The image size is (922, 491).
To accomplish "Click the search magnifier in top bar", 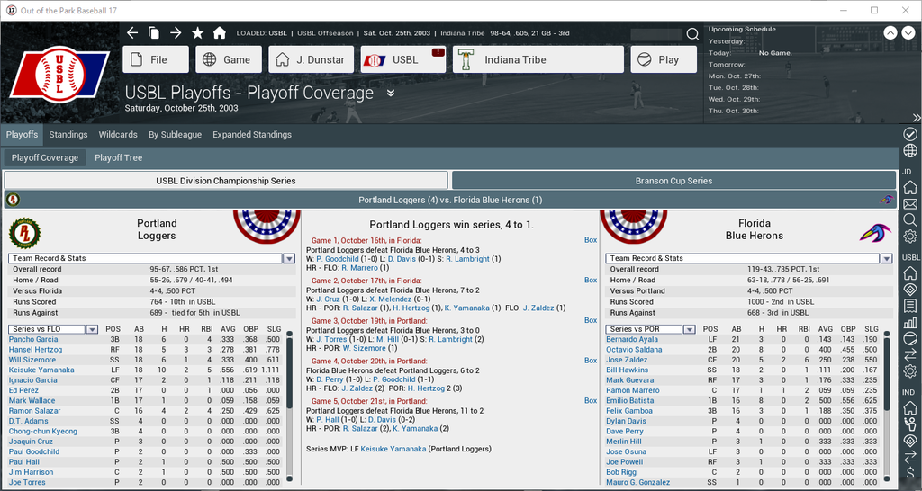I will click(x=692, y=34).
